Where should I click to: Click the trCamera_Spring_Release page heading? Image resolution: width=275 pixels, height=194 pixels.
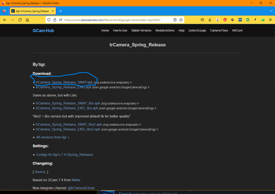[137, 45]
